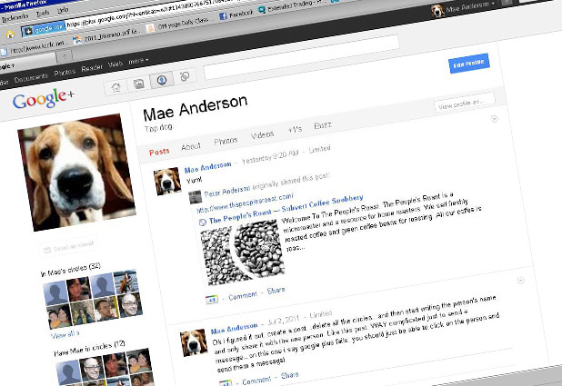Select the Google+ profile icon
The image size is (562, 386).
click(x=162, y=80)
